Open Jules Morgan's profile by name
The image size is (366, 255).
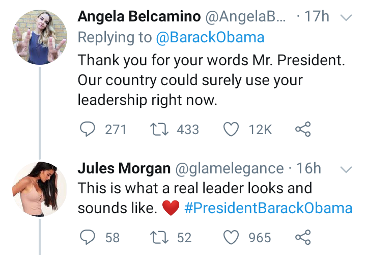tap(124, 168)
